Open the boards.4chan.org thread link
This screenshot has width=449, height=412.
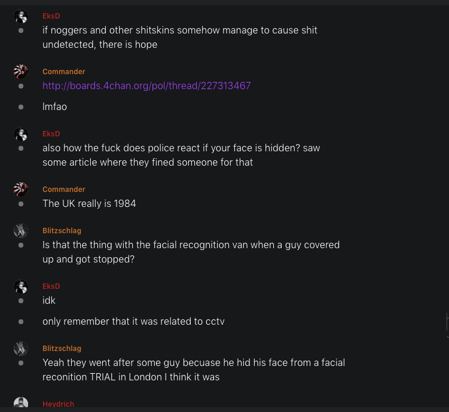pyautogui.click(x=146, y=86)
